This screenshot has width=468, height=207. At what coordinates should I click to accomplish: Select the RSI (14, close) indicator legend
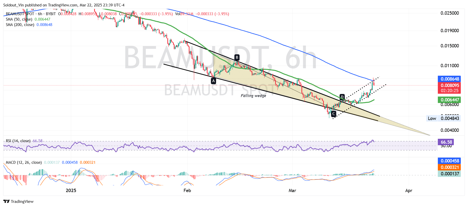point(18,141)
